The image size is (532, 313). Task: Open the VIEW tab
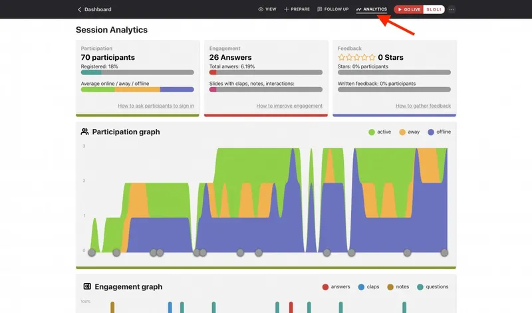click(x=267, y=9)
